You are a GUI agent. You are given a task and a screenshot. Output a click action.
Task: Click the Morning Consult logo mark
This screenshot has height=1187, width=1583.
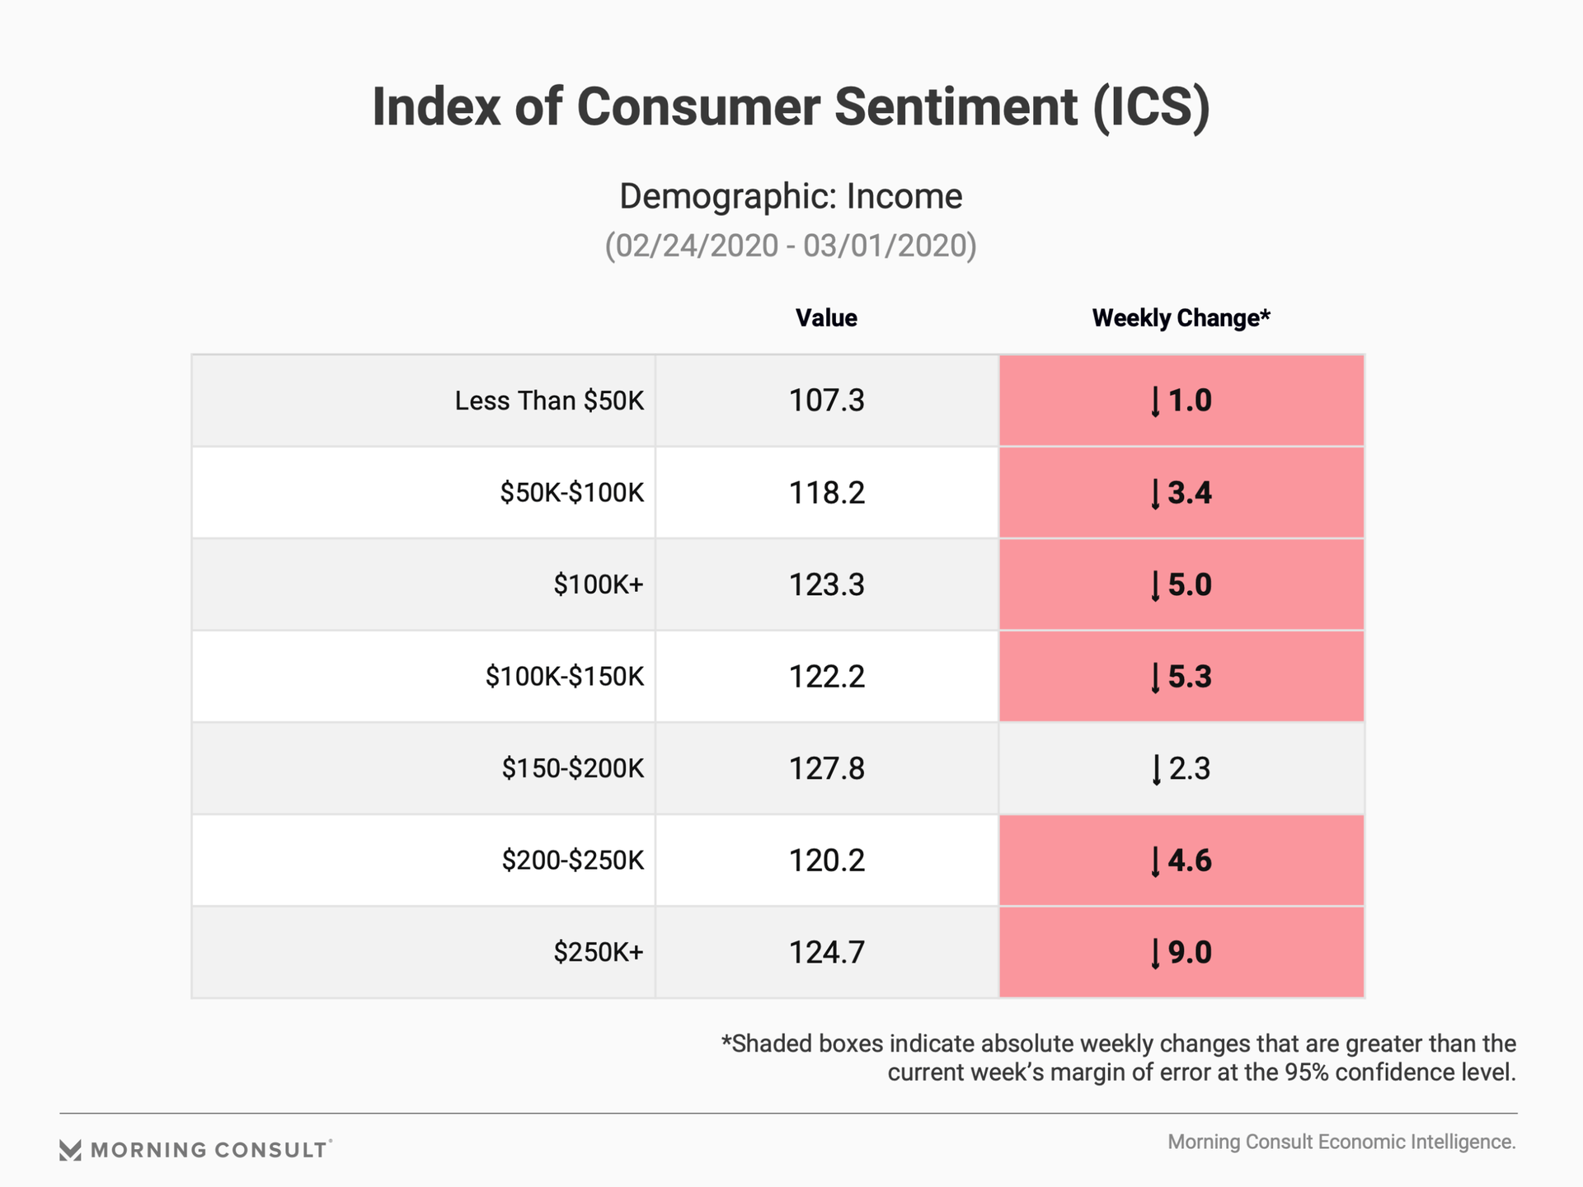pos(71,1150)
